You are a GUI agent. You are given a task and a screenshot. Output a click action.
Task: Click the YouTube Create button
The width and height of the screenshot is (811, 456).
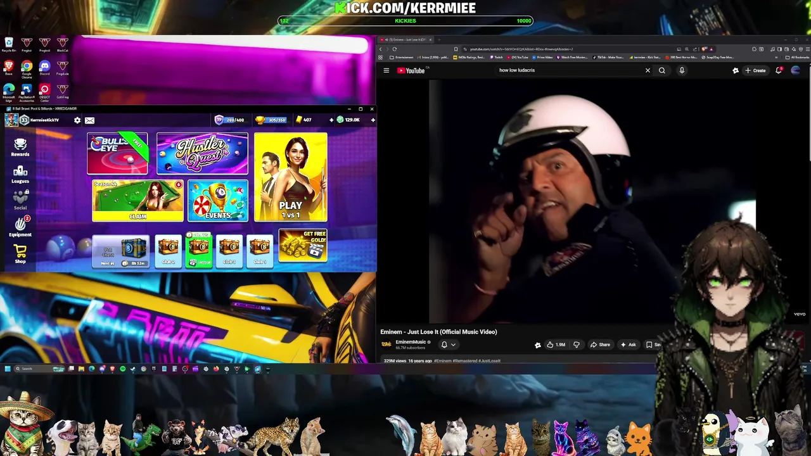click(x=756, y=70)
